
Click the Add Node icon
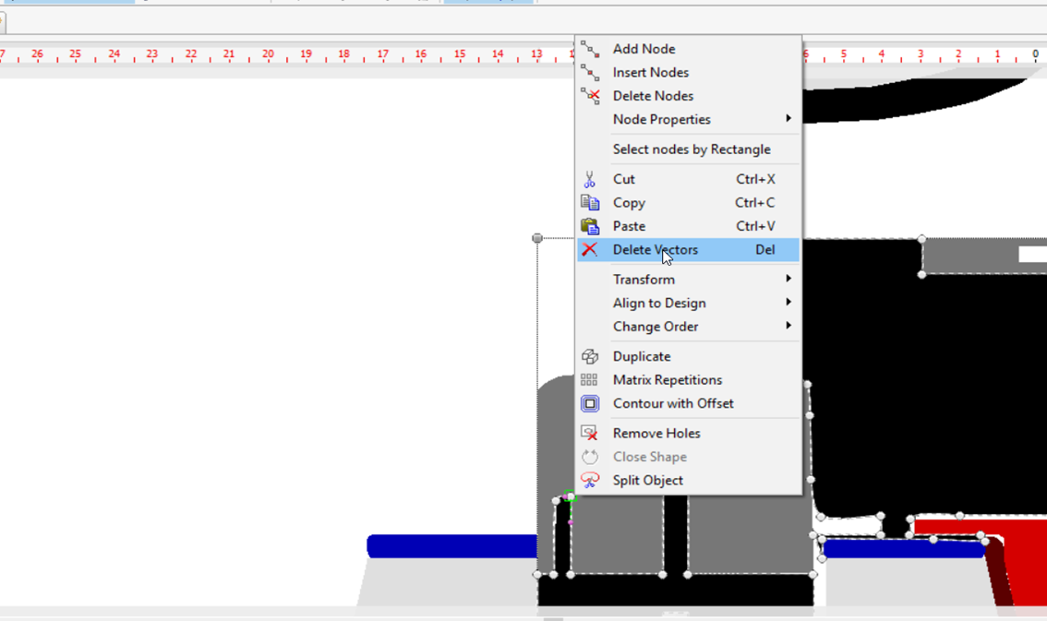point(590,49)
